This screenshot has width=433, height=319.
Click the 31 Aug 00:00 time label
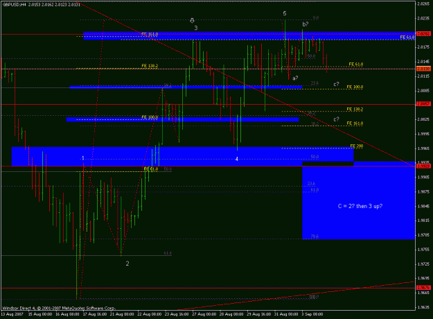[x=286, y=314]
